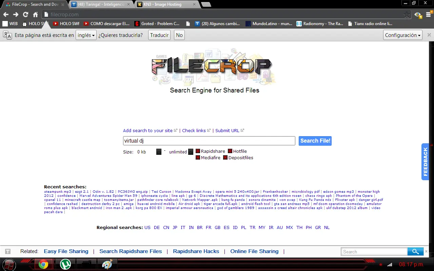Viewport: 434px width, 271px height.
Task: Open the Groted - Problem C... bookmark
Action: (157, 24)
